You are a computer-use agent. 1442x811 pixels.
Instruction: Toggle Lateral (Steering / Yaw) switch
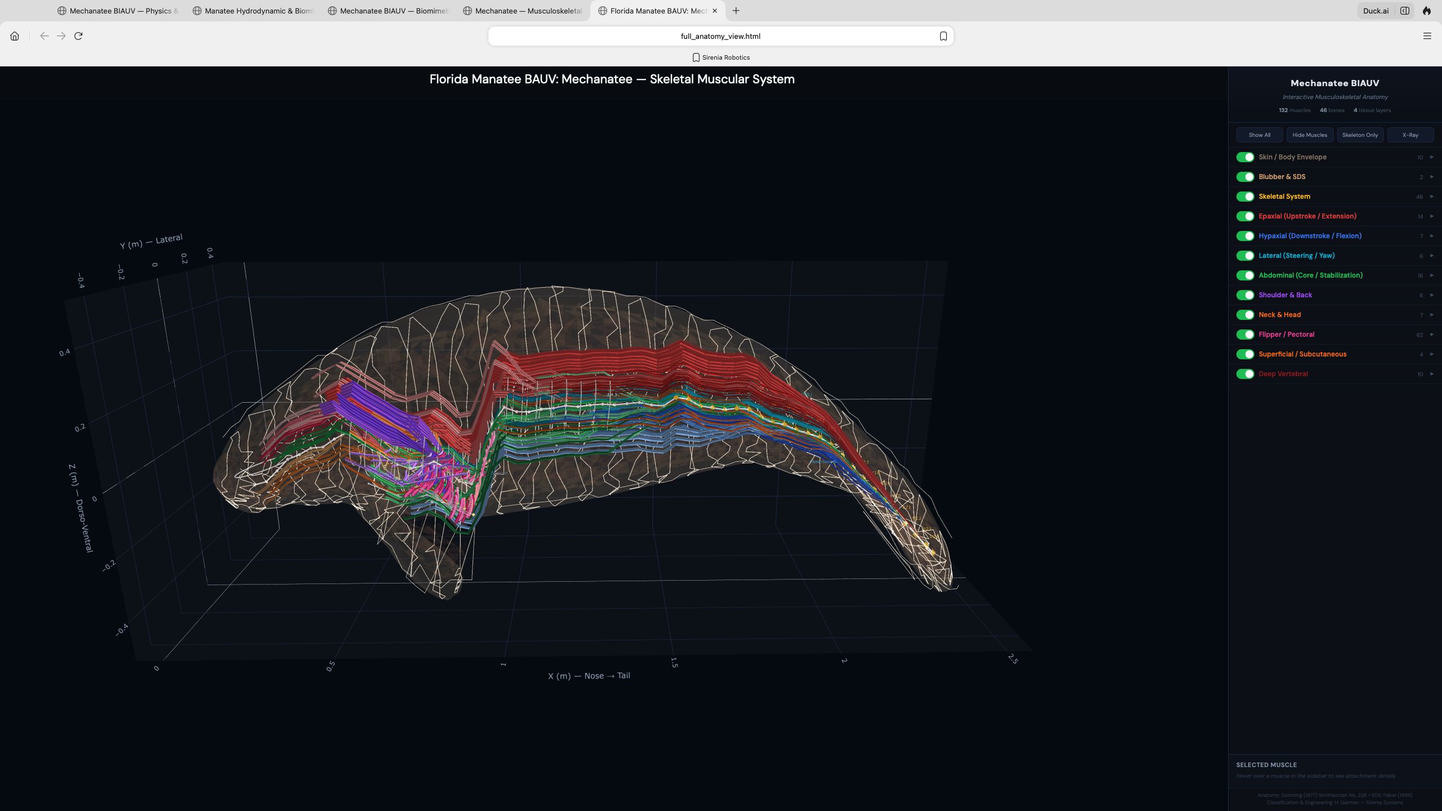(x=1245, y=256)
